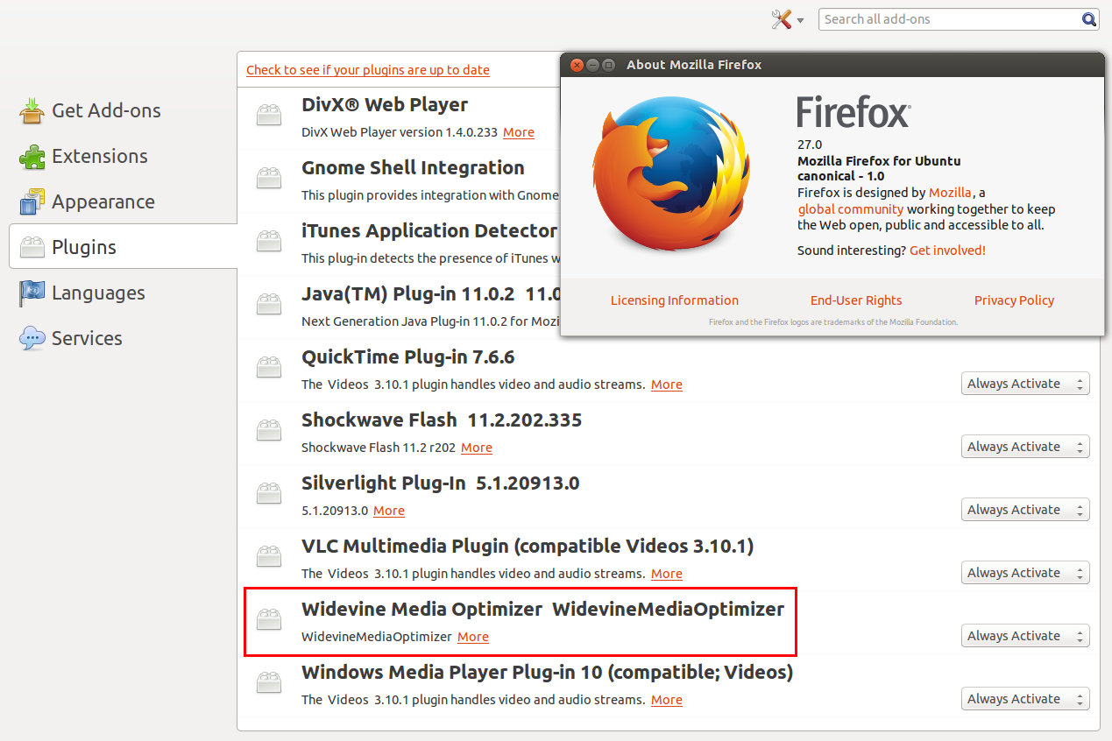Click the DivX Web Player plugin icon

(x=269, y=115)
